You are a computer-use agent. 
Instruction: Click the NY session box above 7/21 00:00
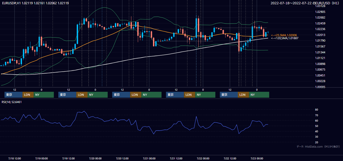[151, 95]
